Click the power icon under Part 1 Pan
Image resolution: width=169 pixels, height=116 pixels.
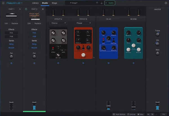[11, 63]
